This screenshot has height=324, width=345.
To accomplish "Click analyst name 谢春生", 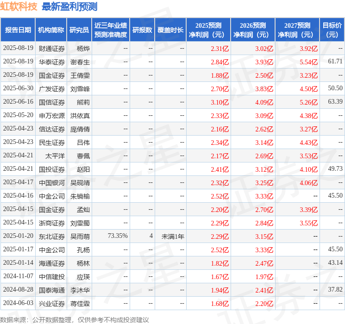I will tap(80, 62).
